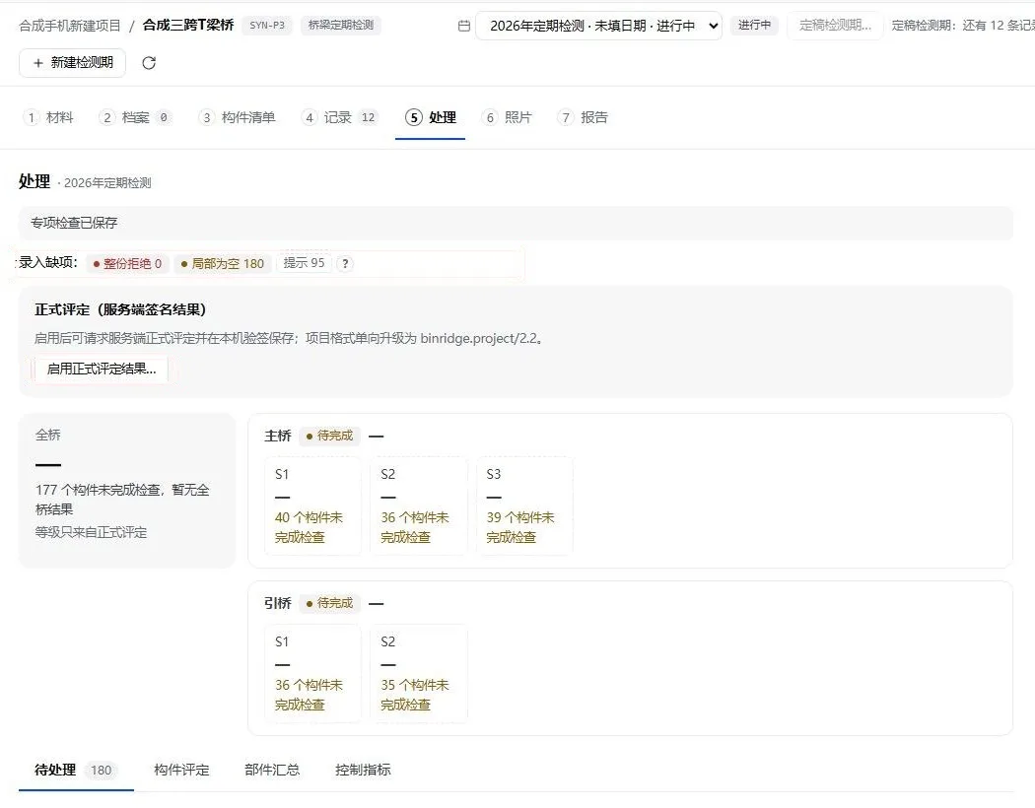Click the 提示 95 badge
The image size is (1035, 808).
305,263
